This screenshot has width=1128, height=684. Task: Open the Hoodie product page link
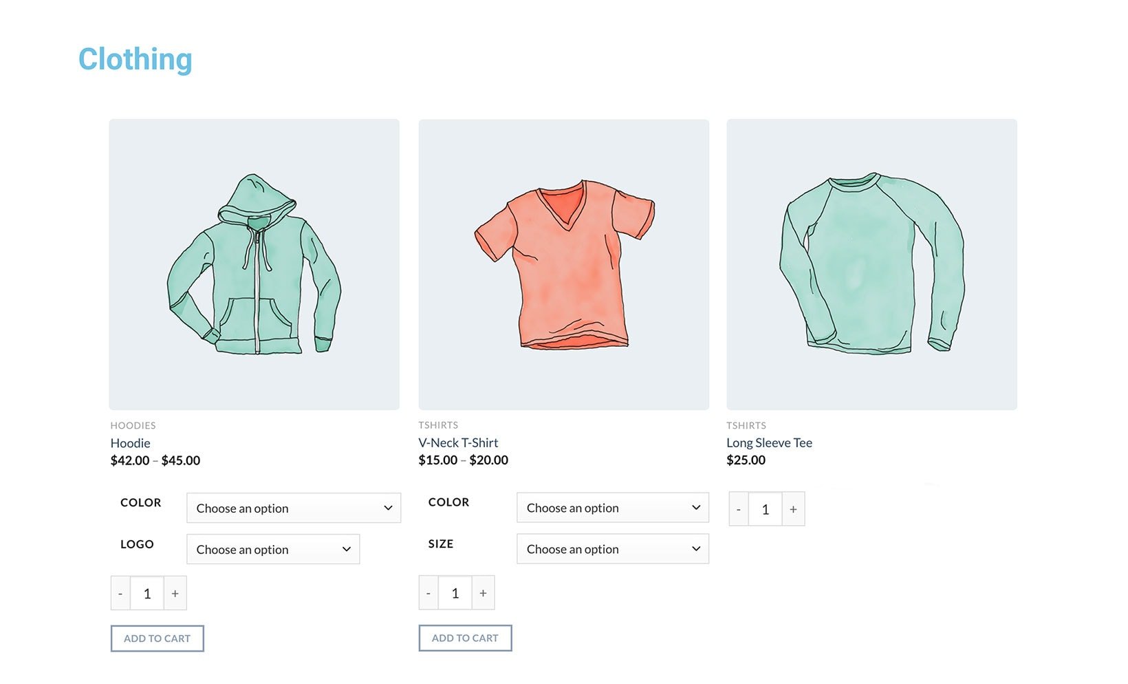pyautogui.click(x=131, y=443)
